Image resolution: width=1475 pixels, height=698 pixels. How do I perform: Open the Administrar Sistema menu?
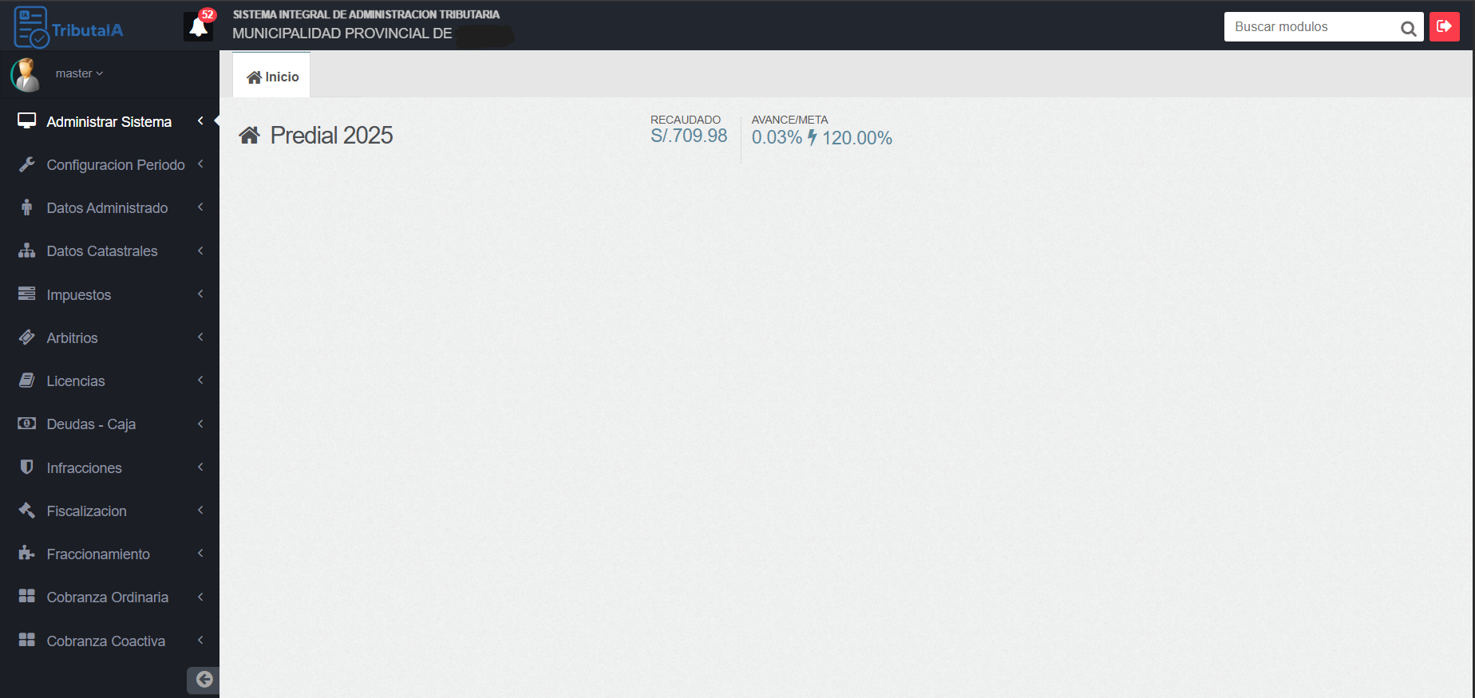(109, 122)
